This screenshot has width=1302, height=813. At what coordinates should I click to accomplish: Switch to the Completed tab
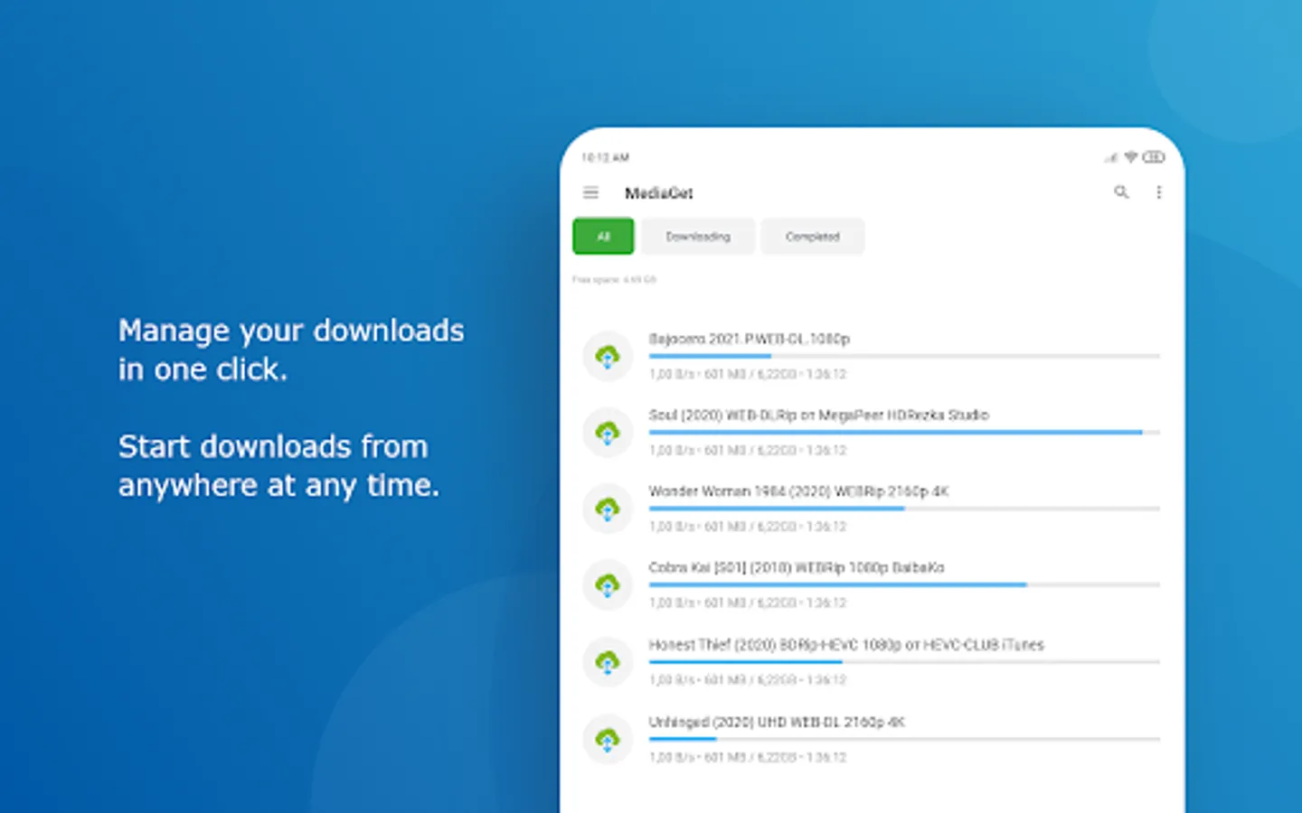coord(813,237)
